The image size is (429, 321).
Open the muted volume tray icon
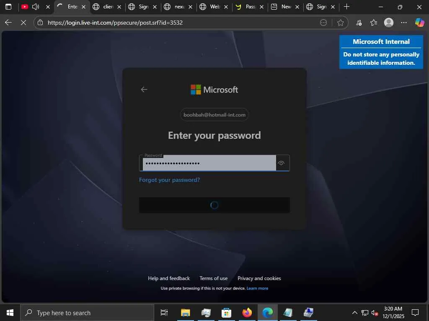tap(375, 313)
